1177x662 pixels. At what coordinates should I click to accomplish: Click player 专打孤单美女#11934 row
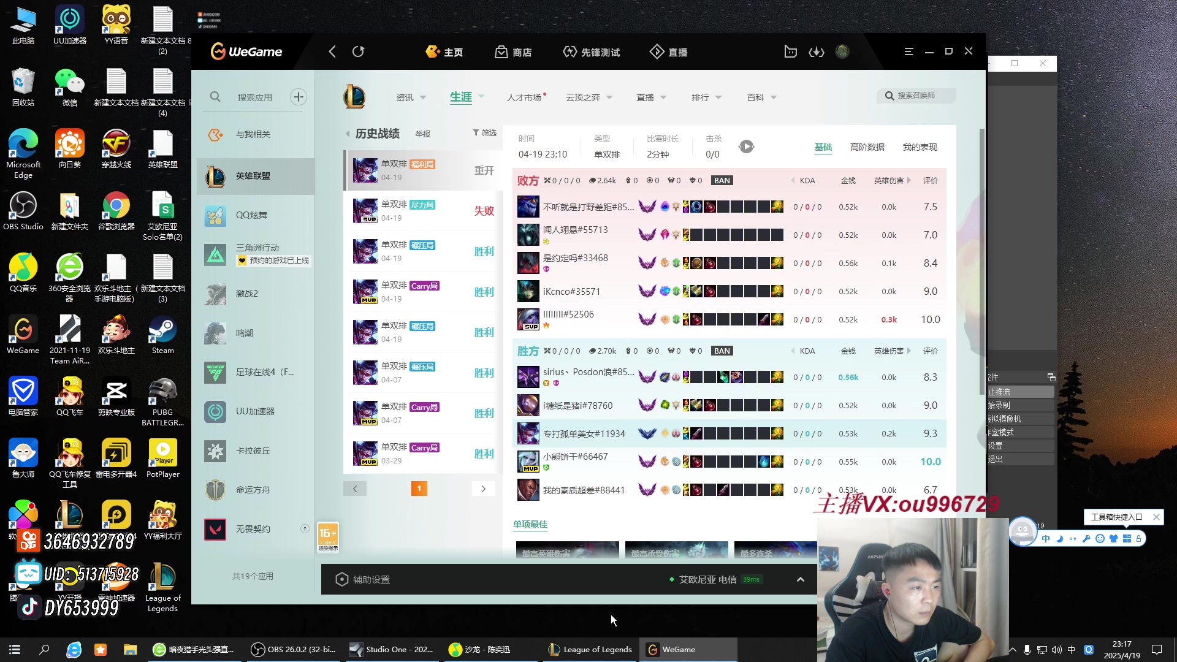[x=729, y=434]
